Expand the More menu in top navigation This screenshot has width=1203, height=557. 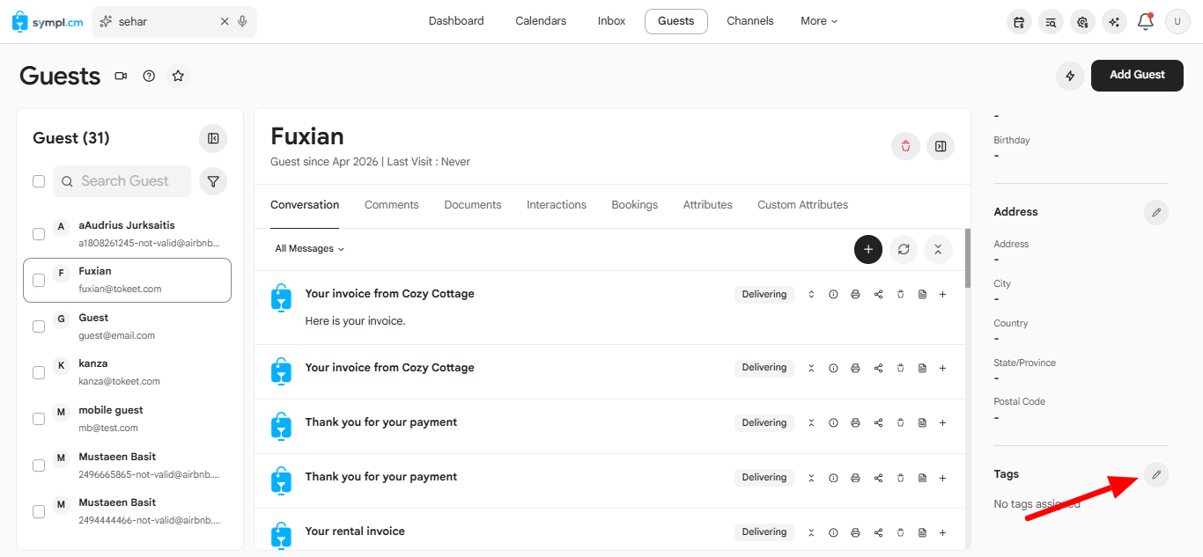[819, 21]
